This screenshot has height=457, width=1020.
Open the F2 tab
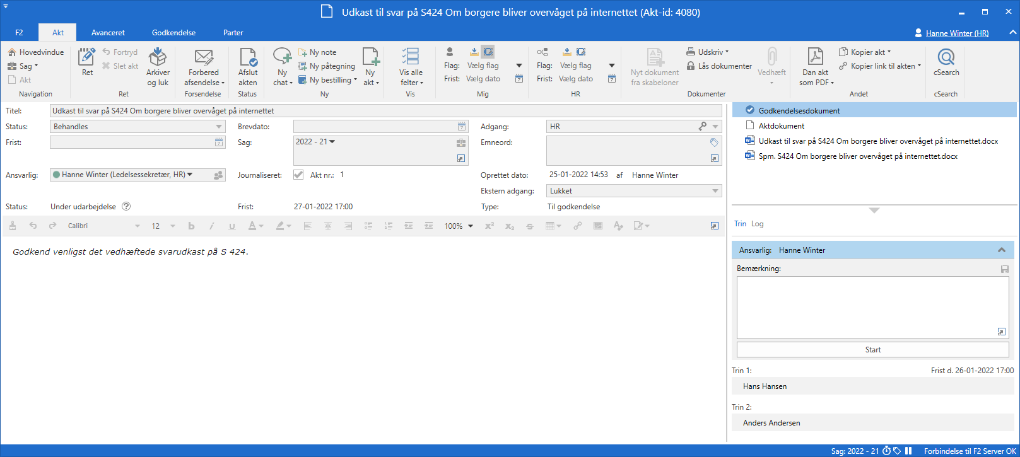(x=19, y=33)
